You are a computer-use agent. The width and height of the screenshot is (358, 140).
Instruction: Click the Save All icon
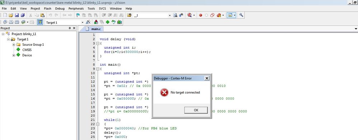coord(23,15)
